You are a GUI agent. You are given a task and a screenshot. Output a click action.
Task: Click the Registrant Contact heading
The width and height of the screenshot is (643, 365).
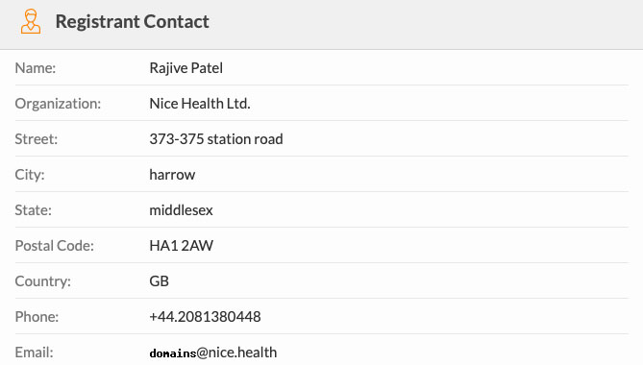pos(132,22)
